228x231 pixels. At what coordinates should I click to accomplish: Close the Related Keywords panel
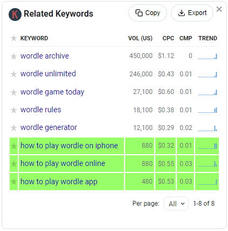click(x=219, y=9)
